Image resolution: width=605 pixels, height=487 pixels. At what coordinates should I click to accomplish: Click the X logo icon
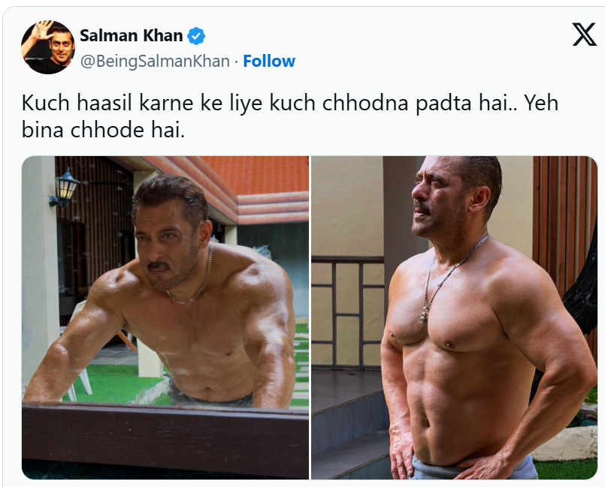584,35
